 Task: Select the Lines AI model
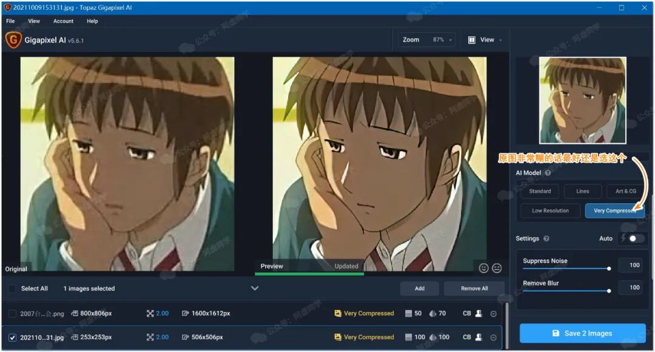click(583, 191)
